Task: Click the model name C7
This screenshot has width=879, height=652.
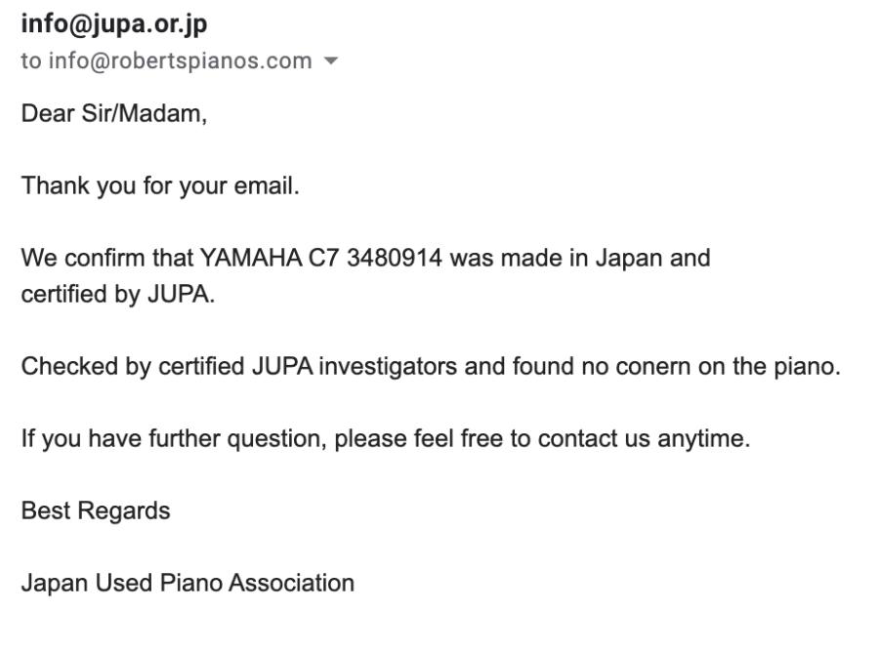Action: click(324, 259)
